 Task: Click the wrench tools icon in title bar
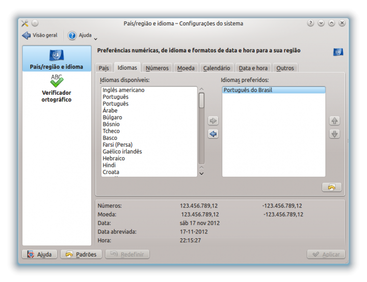coord(25,23)
